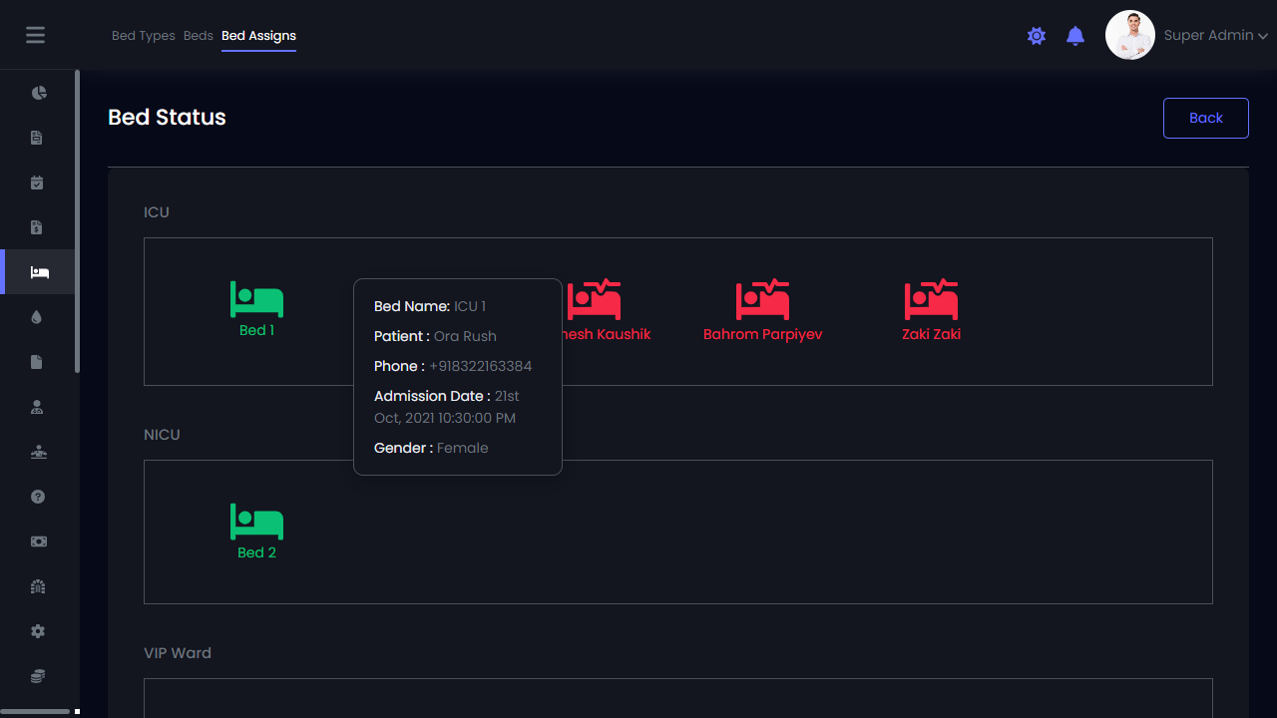Open the bed management sidebar icon

coord(39,272)
